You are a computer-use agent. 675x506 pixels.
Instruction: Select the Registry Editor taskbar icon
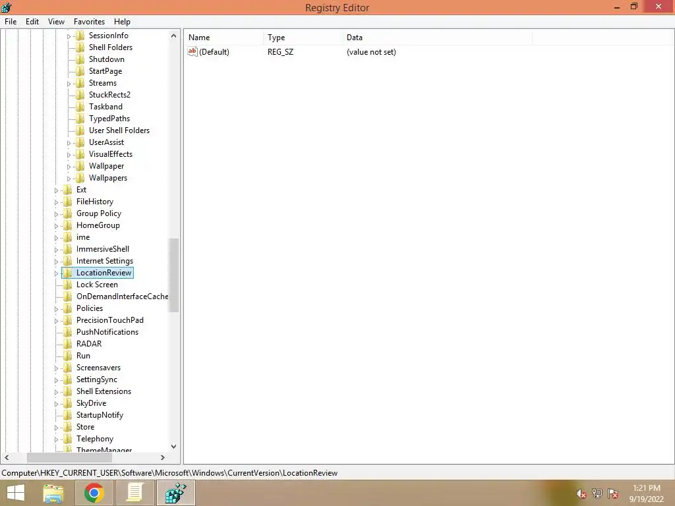[176, 493]
